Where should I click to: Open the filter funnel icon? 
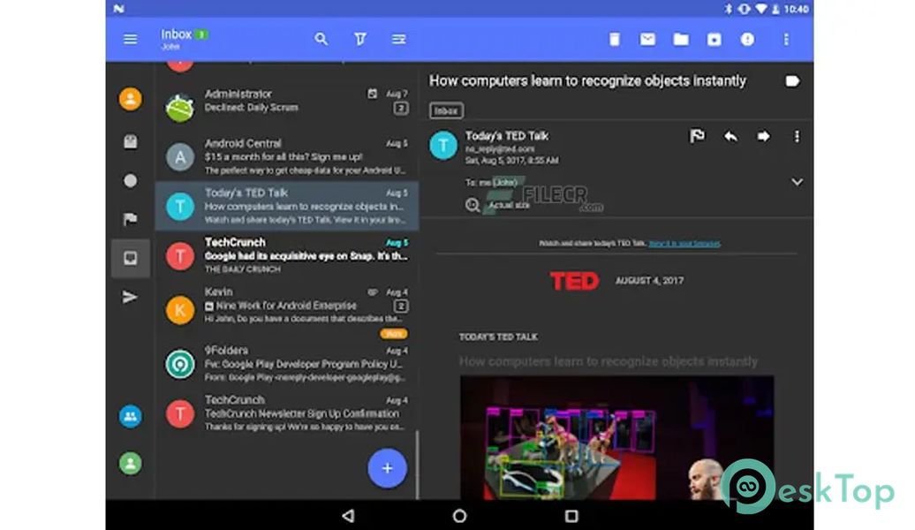pos(360,39)
